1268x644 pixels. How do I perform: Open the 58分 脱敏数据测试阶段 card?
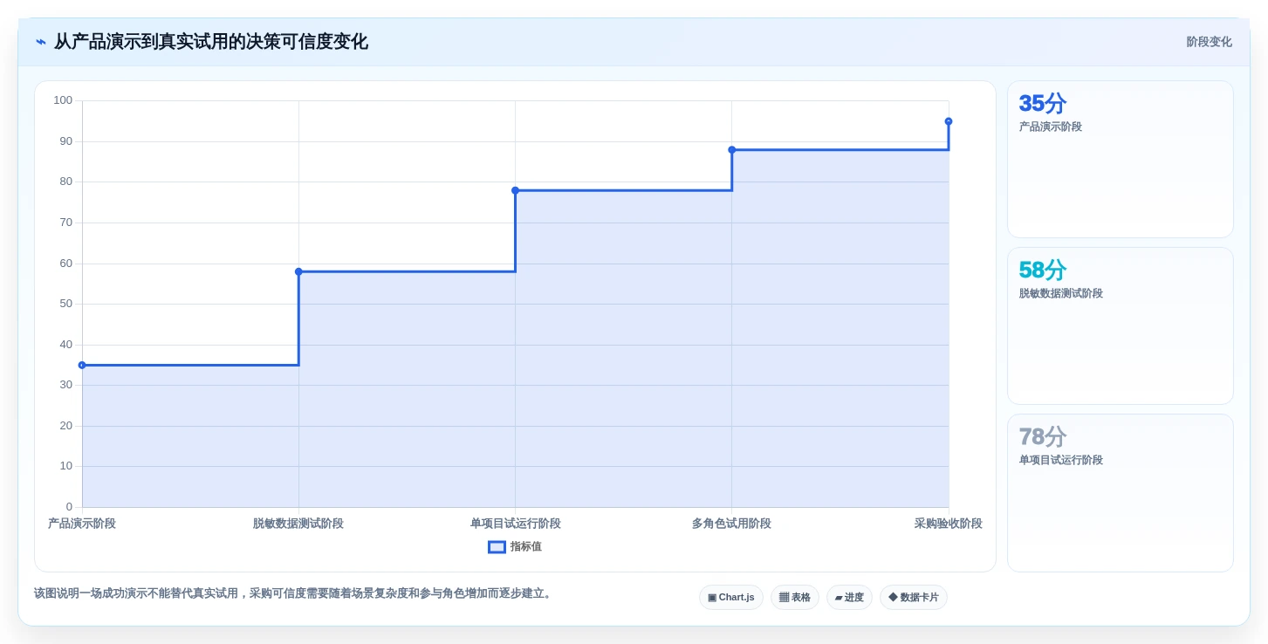click(x=1121, y=326)
